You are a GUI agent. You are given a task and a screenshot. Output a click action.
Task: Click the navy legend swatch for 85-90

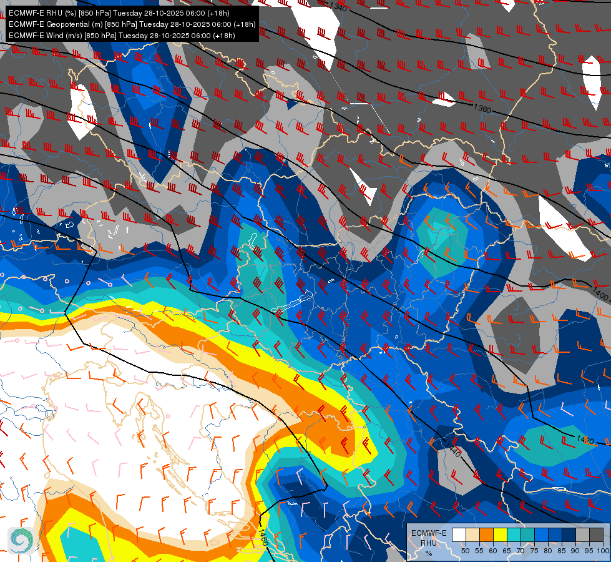tap(569, 535)
